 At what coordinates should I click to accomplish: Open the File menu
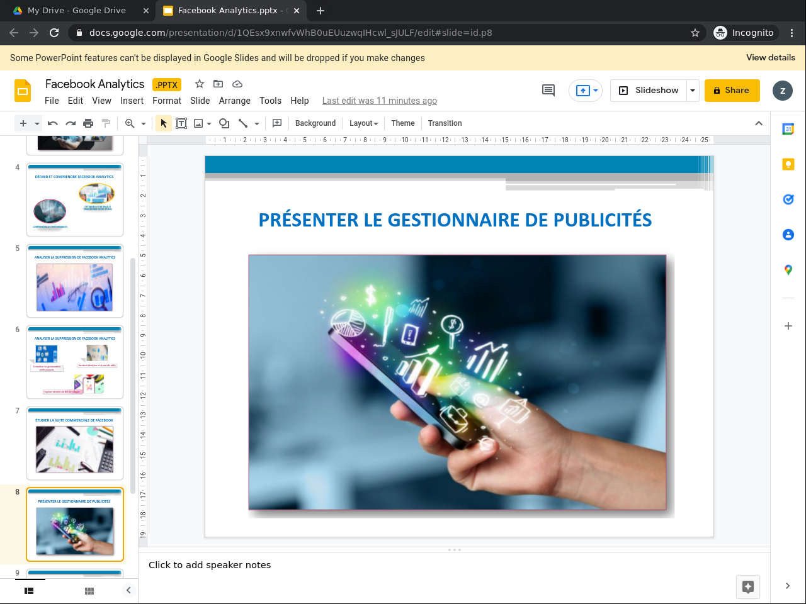click(52, 101)
